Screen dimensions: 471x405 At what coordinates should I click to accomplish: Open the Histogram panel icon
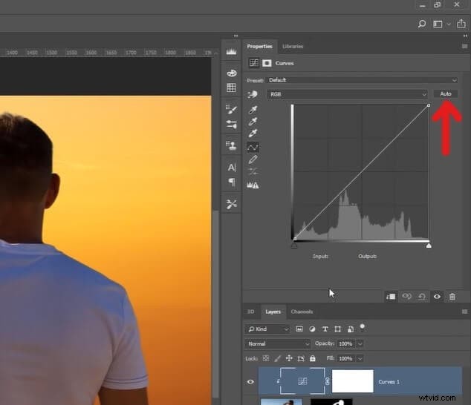[x=231, y=52]
